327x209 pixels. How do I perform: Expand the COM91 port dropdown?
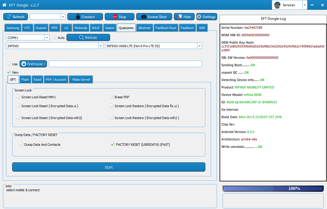click(47, 38)
